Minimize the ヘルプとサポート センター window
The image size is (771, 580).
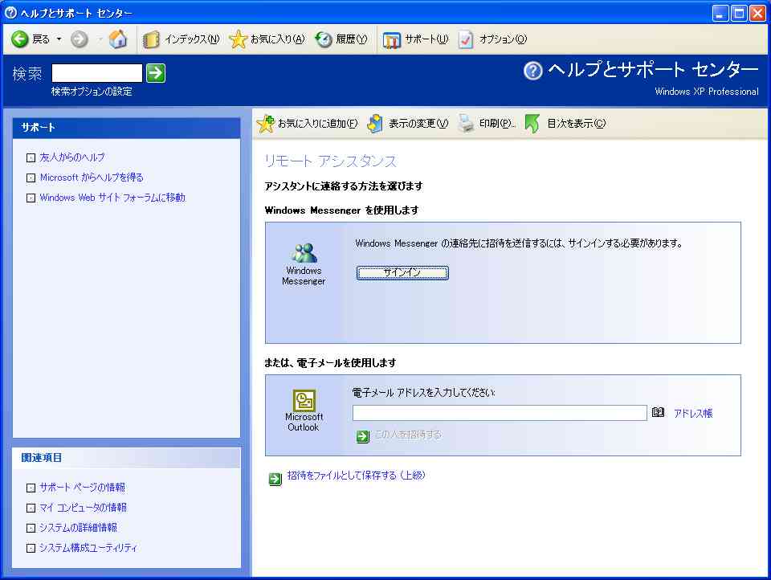click(x=720, y=14)
